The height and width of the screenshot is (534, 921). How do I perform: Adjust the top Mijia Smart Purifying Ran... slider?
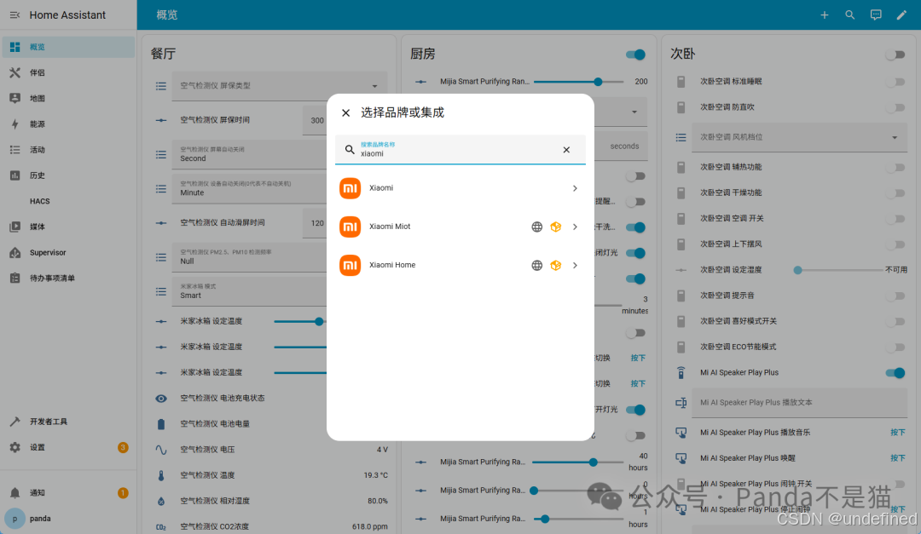[578, 82]
